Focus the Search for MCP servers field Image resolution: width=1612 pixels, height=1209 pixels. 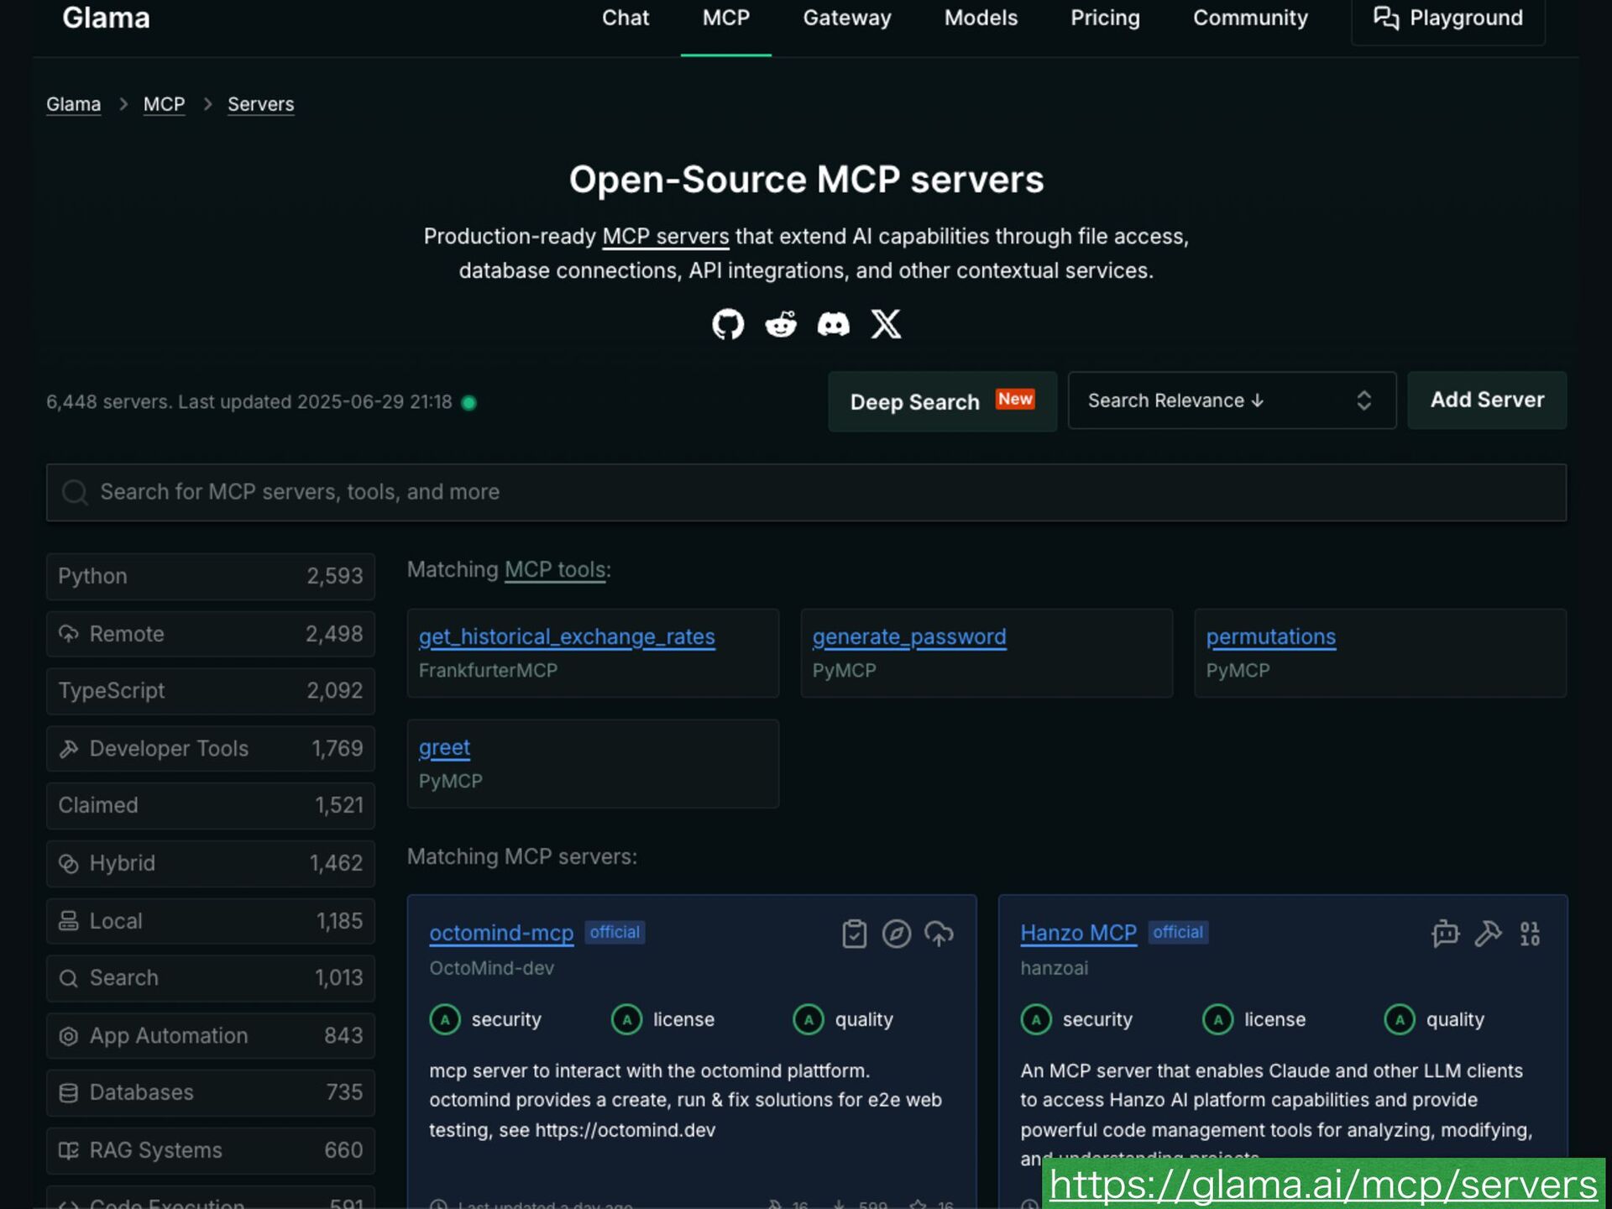806,493
